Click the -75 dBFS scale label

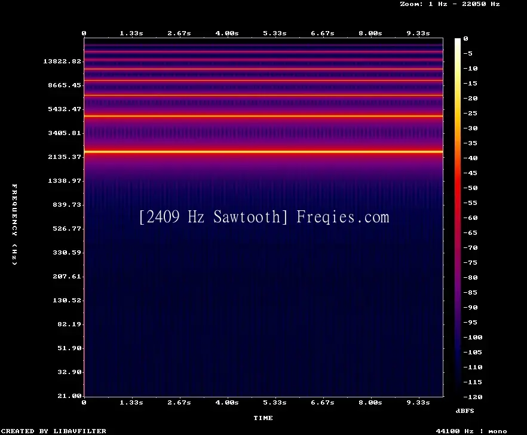tap(470, 262)
